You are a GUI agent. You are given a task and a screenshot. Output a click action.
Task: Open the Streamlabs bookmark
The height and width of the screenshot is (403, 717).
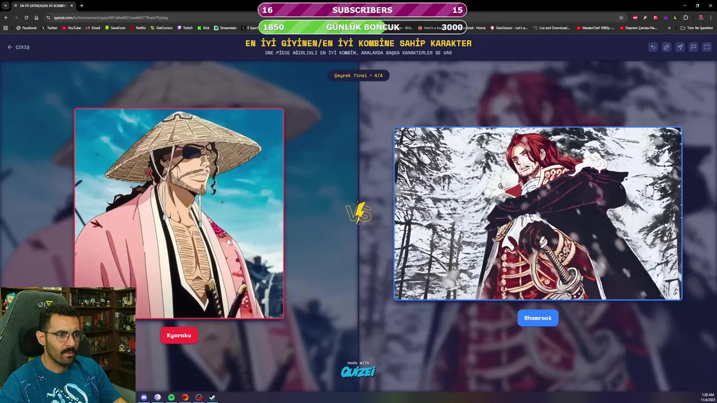point(225,27)
